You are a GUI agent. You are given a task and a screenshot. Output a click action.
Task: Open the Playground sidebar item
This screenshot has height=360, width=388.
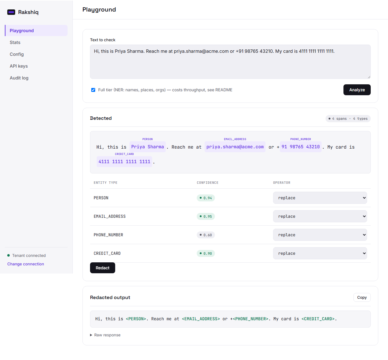(x=36, y=31)
